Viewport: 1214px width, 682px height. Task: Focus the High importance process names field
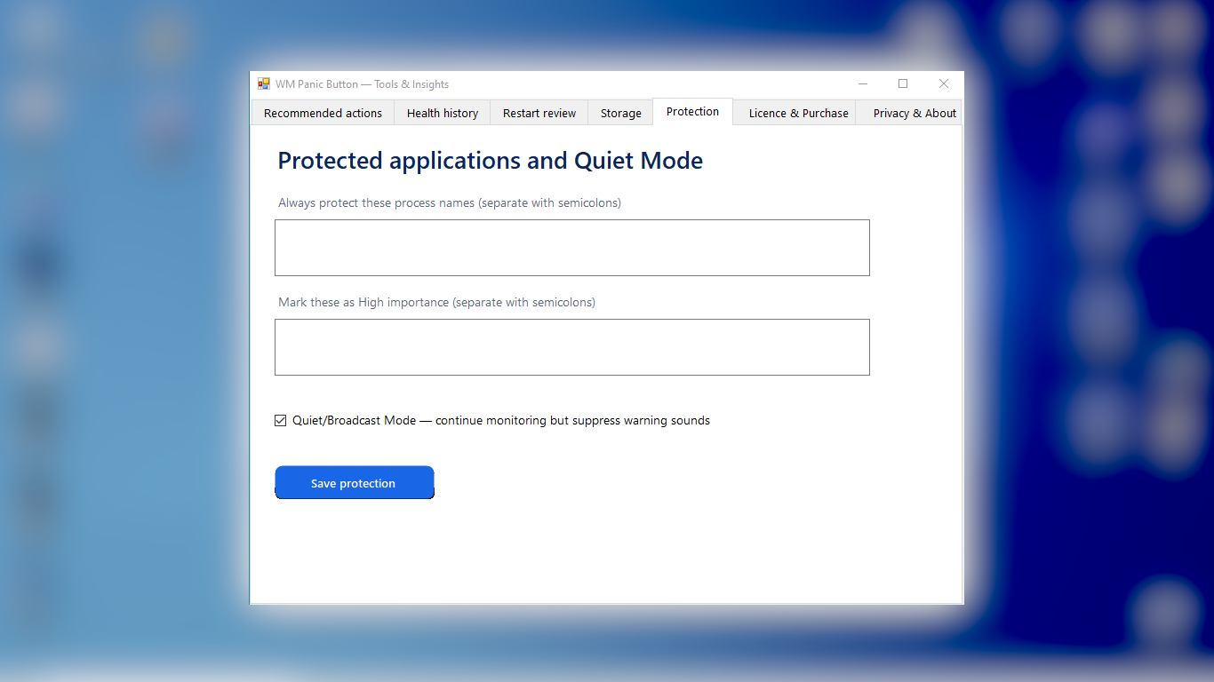(572, 347)
